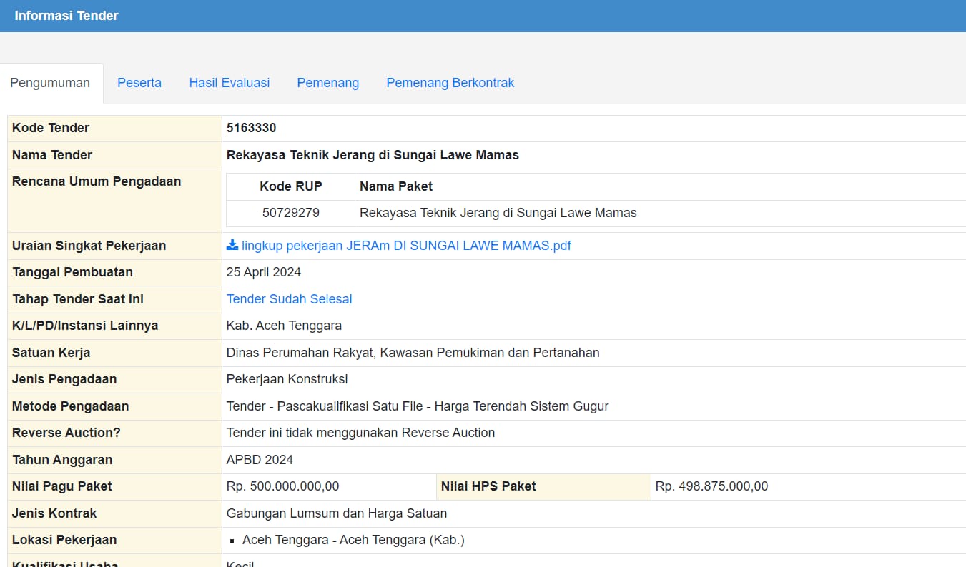The width and height of the screenshot is (966, 567).
Task: Select RUP code 50729279
Action: [291, 213]
